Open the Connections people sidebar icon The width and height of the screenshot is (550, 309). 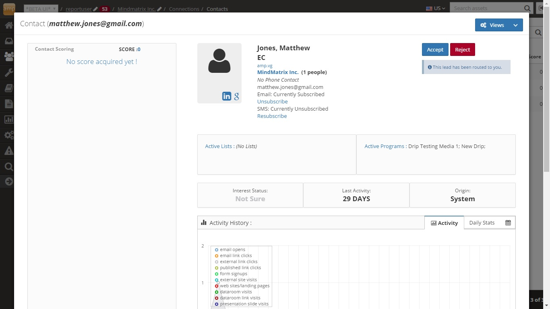[8, 56]
